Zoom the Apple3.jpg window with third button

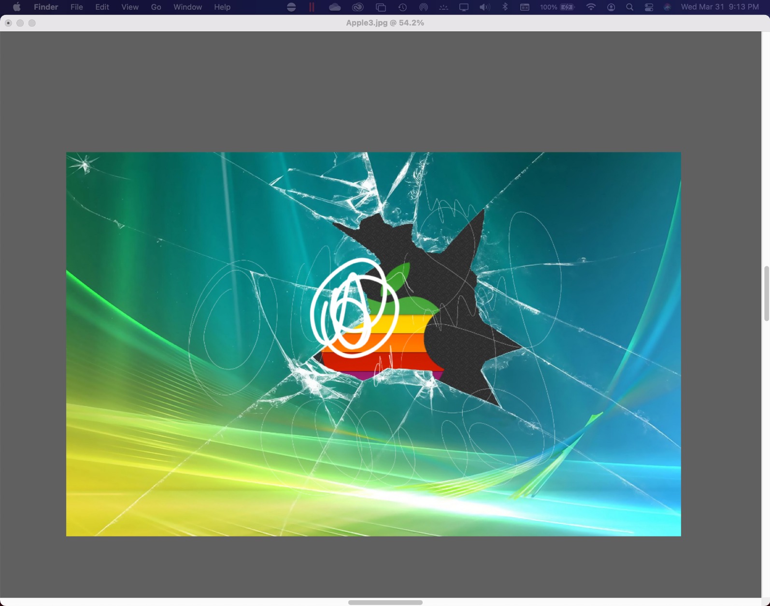click(x=32, y=23)
